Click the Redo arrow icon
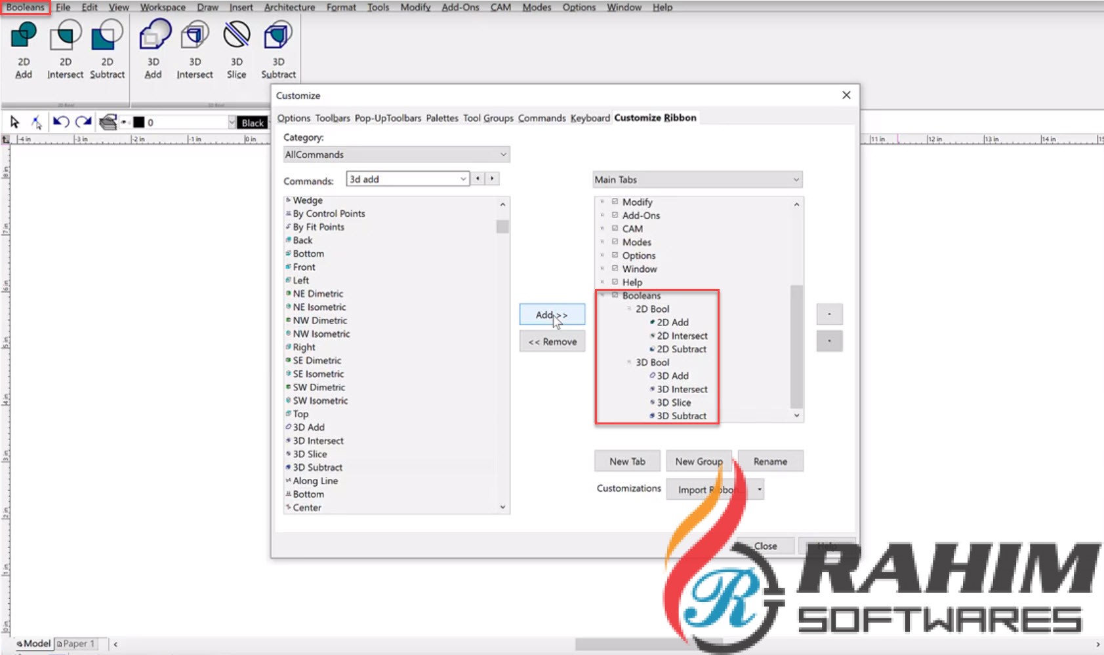 pos(83,122)
